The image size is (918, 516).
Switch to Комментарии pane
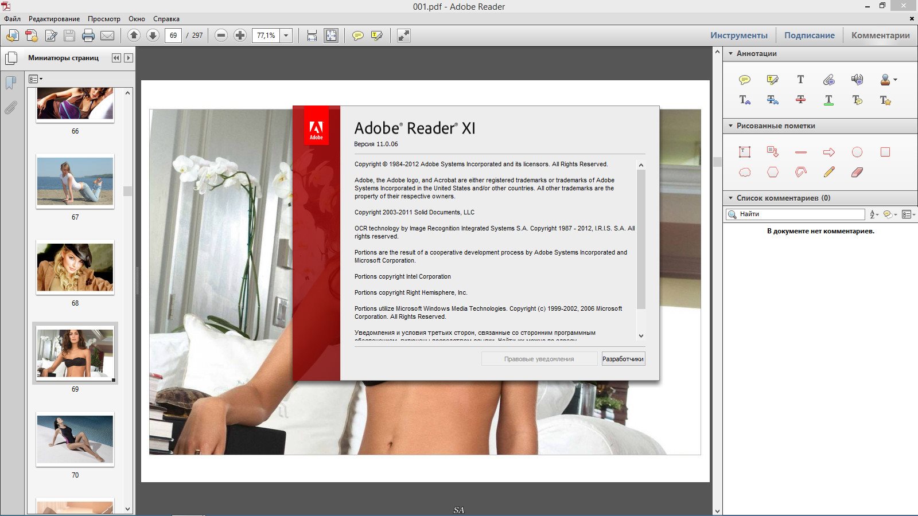(x=880, y=36)
